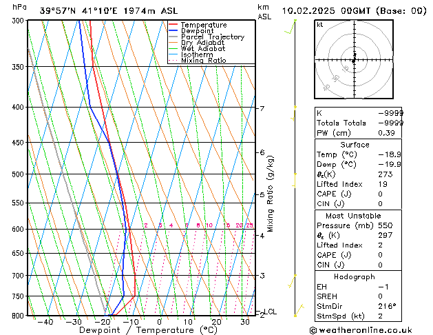The height and width of the screenshot is (335, 433).
Task: Click the 3 km altitude label
Action: 262,276
